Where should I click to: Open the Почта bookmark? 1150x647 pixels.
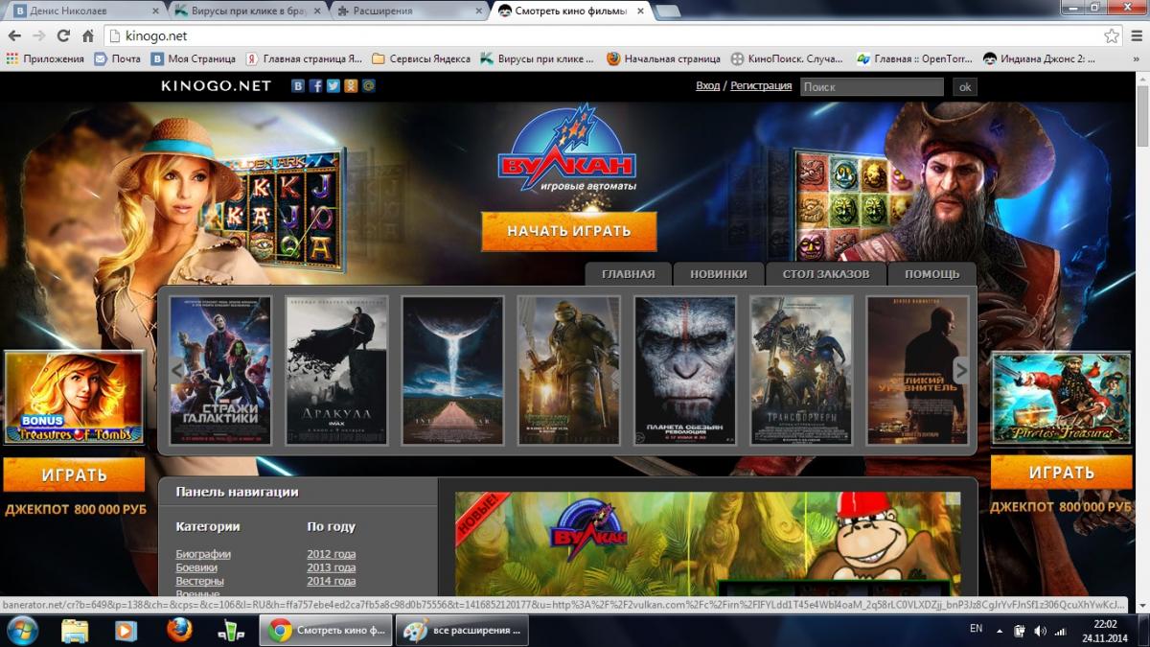(117, 58)
